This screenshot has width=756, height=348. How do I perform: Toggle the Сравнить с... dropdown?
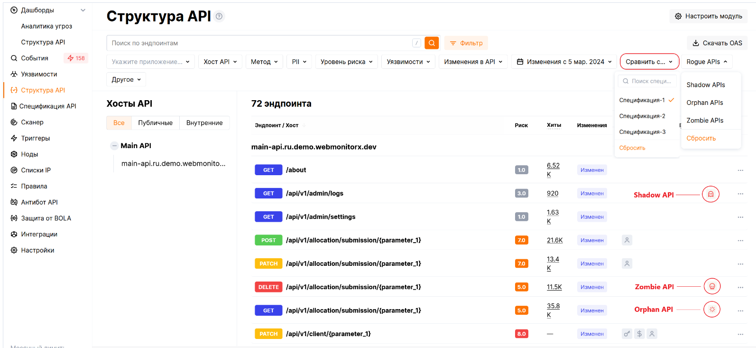pyautogui.click(x=649, y=62)
